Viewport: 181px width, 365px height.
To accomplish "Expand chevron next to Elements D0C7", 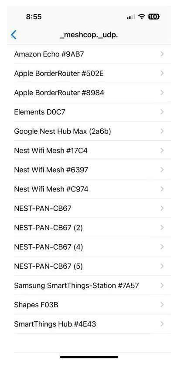I will pyautogui.click(x=162, y=112).
